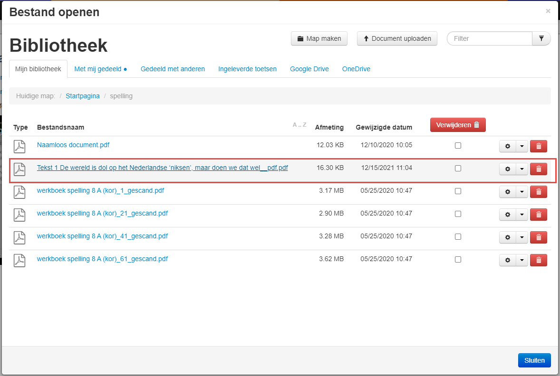Click PDF icon of werkboek spelling 8 A (kor)_41_gescand.pdf
Image resolution: width=560 pixels, height=376 pixels.
tap(19, 237)
